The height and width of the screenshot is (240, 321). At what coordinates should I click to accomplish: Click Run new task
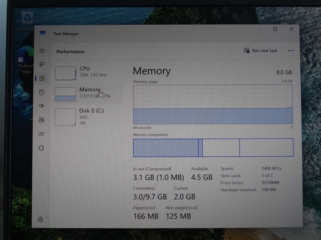[260, 50]
